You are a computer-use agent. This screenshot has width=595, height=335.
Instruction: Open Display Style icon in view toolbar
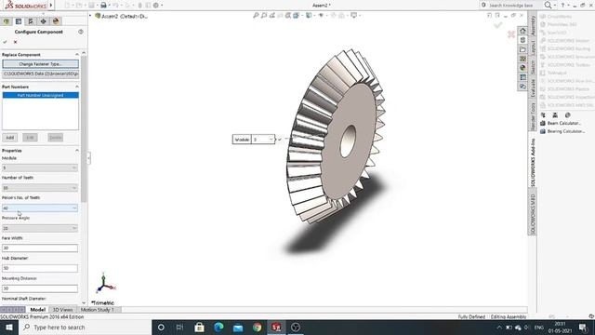[310, 15]
